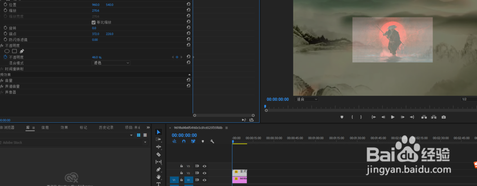Toggle uniform scale checkbox
477x186 pixels.
(93, 22)
